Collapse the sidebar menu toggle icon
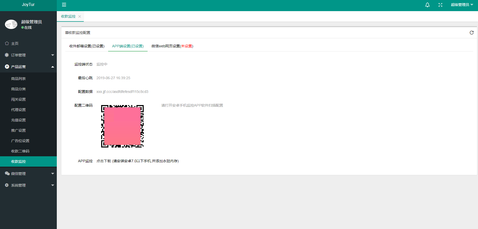 click(x=64, y=5)
